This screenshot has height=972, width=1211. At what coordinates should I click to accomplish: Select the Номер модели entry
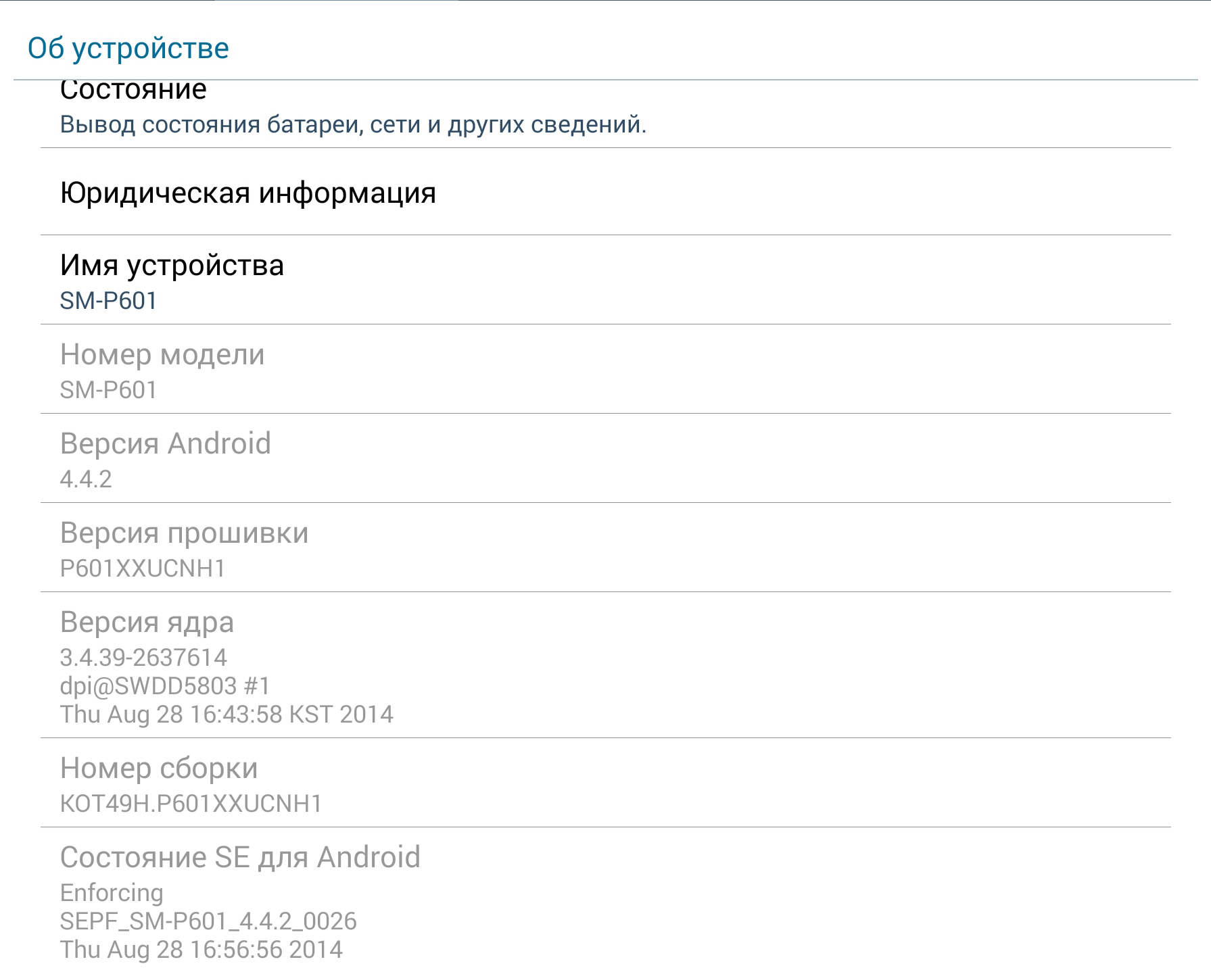tap(605, 369)
